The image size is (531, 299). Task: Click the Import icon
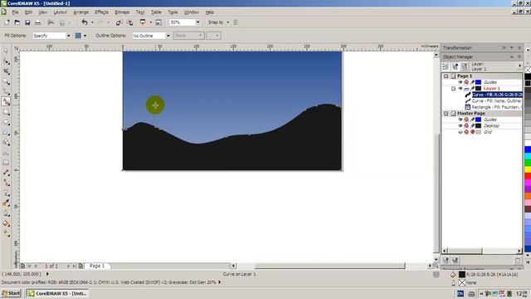(x=119, y=22)
